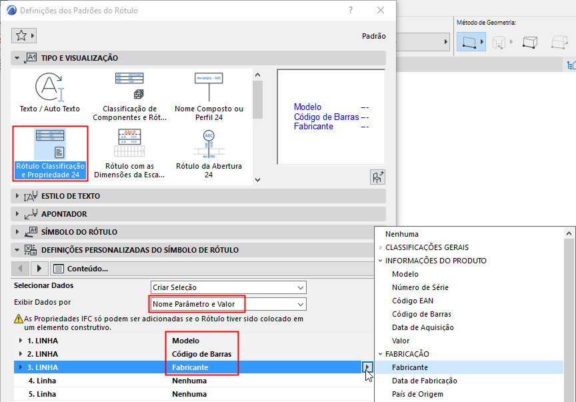Expand the APONTADOR panel

click(17, 214)
